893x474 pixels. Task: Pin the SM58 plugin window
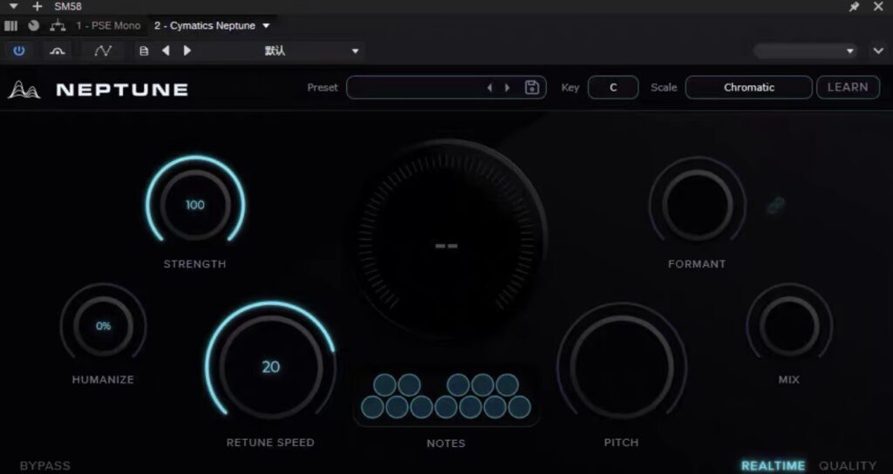coord(855,7)
